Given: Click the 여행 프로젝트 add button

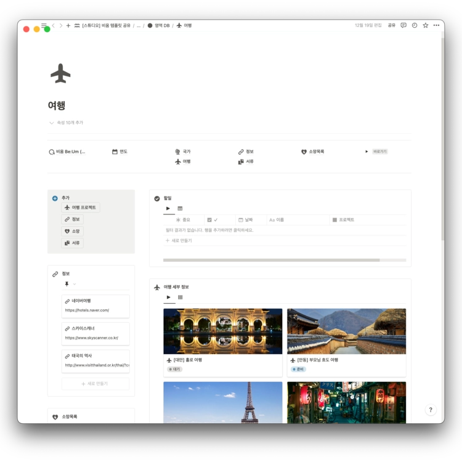Looking at the screenshot, I should click(81, 208).
